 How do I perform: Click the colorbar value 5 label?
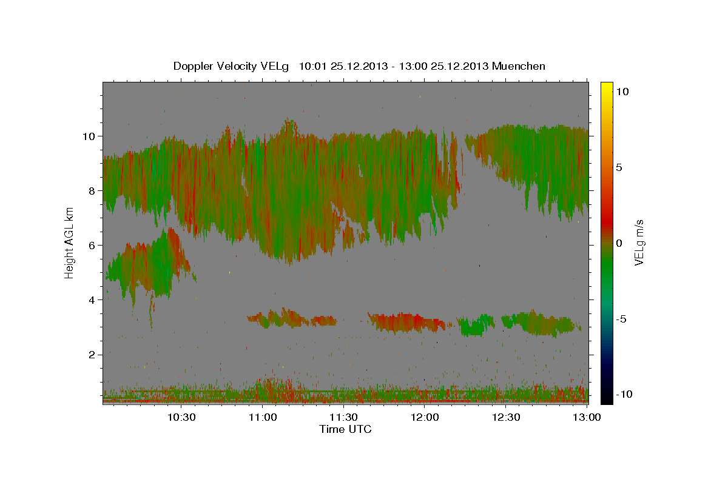coord(619,167)
